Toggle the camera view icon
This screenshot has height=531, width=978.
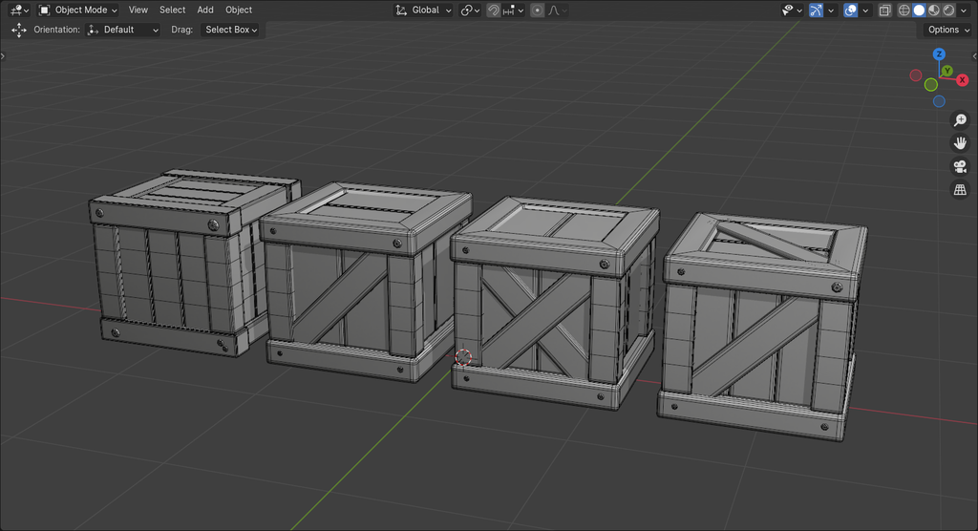point(960,166)
